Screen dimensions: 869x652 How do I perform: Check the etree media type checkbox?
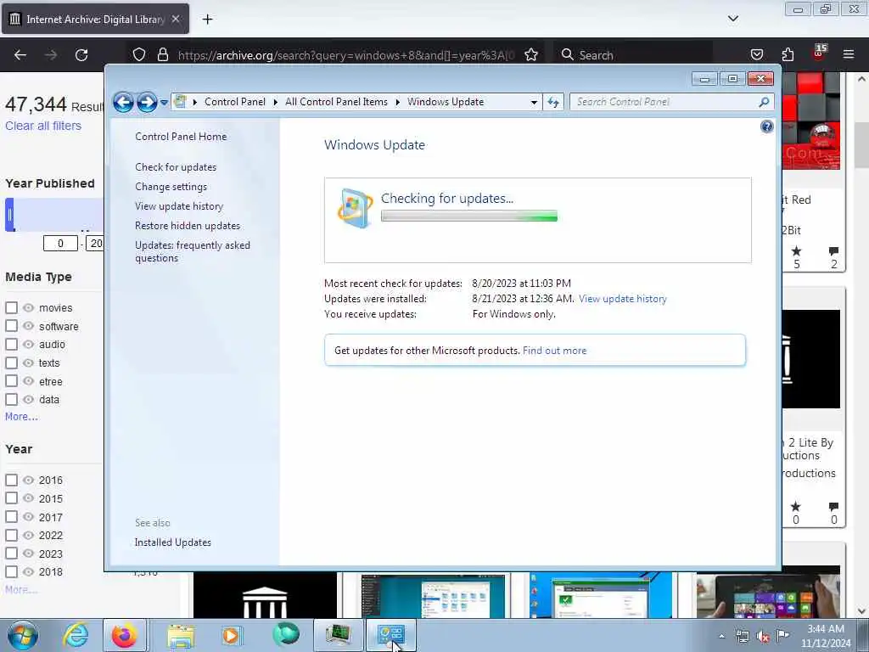click(x=11, y=381)
